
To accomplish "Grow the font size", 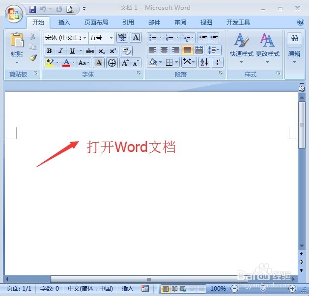I will coord(125,63).
